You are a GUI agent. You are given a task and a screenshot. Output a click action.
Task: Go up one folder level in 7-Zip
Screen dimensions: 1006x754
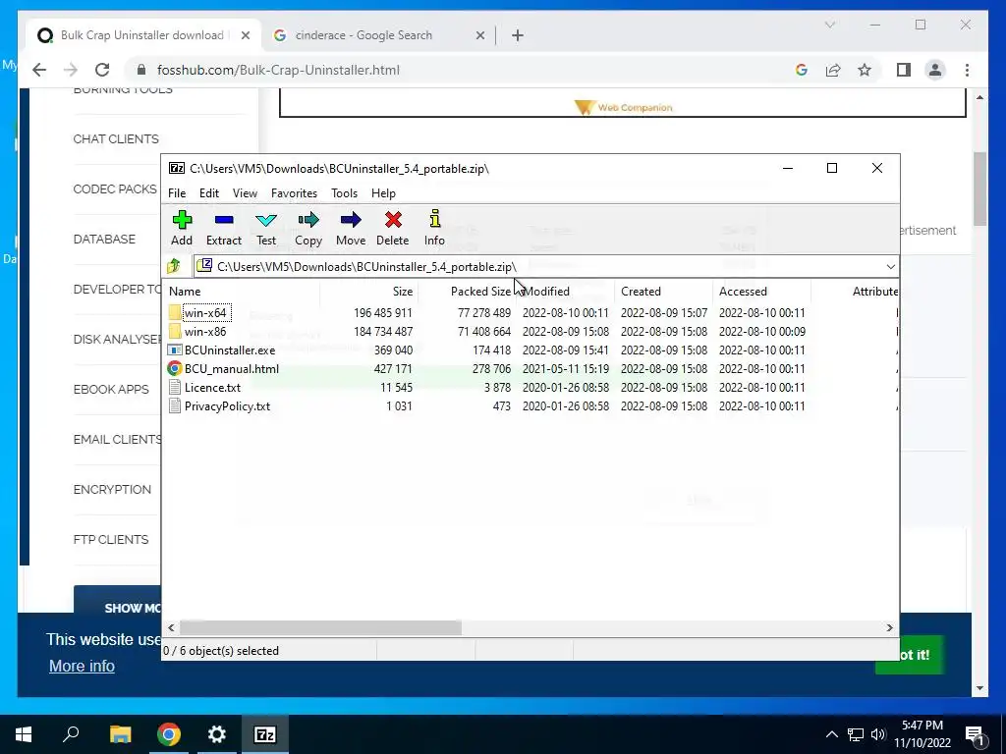tap(174, 266)
